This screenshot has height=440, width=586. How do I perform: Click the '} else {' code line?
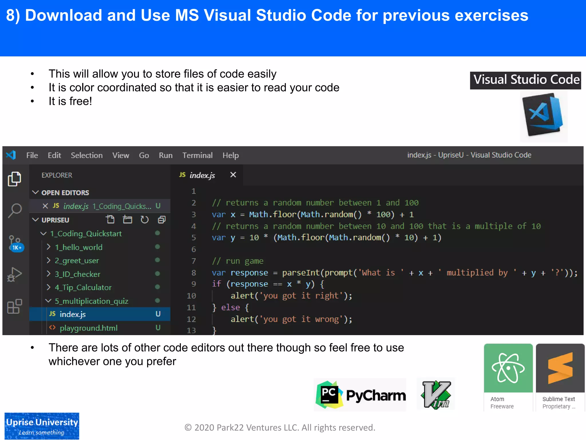coord(231,307)
